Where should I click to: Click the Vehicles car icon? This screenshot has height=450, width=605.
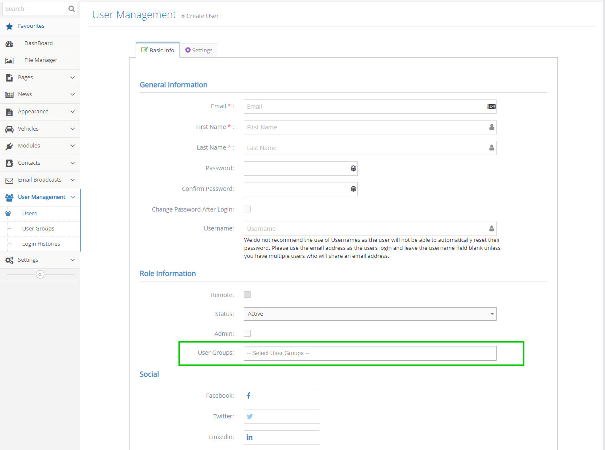click(x=9, y=129)
